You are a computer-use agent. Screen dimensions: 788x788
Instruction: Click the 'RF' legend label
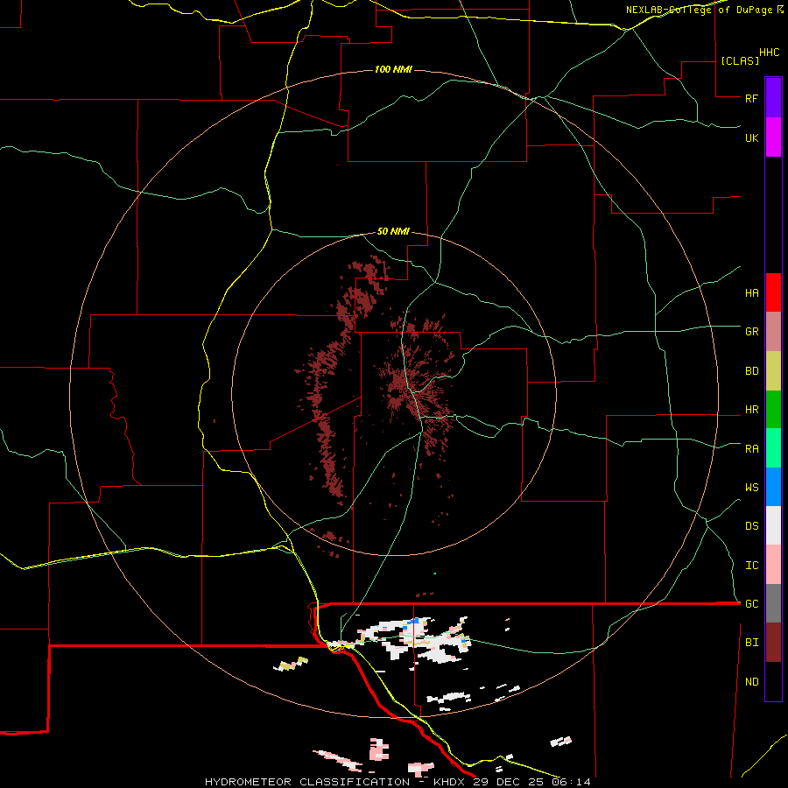point(751,98)
